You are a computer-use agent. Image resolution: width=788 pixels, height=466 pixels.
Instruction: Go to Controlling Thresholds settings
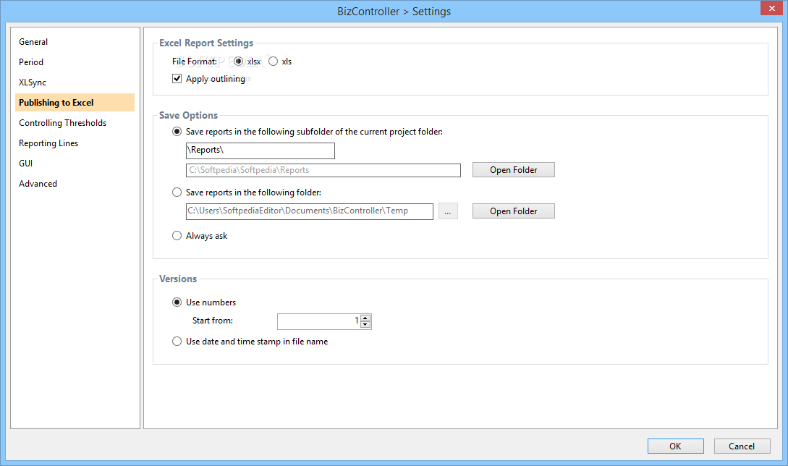(x=75, y=123)
